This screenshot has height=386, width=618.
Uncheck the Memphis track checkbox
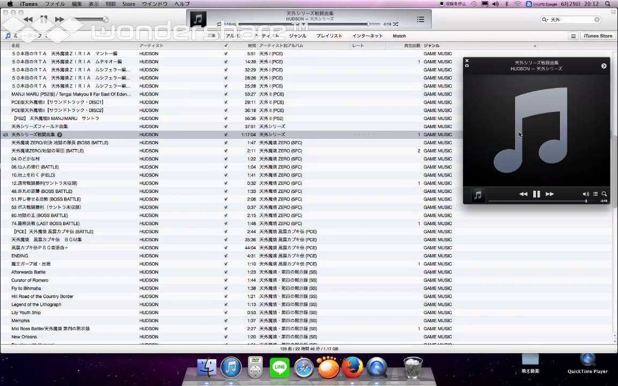click(x=226, y=321)
